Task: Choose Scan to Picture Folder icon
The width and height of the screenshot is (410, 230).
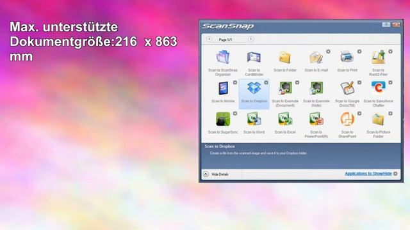Action: [378, 119]
